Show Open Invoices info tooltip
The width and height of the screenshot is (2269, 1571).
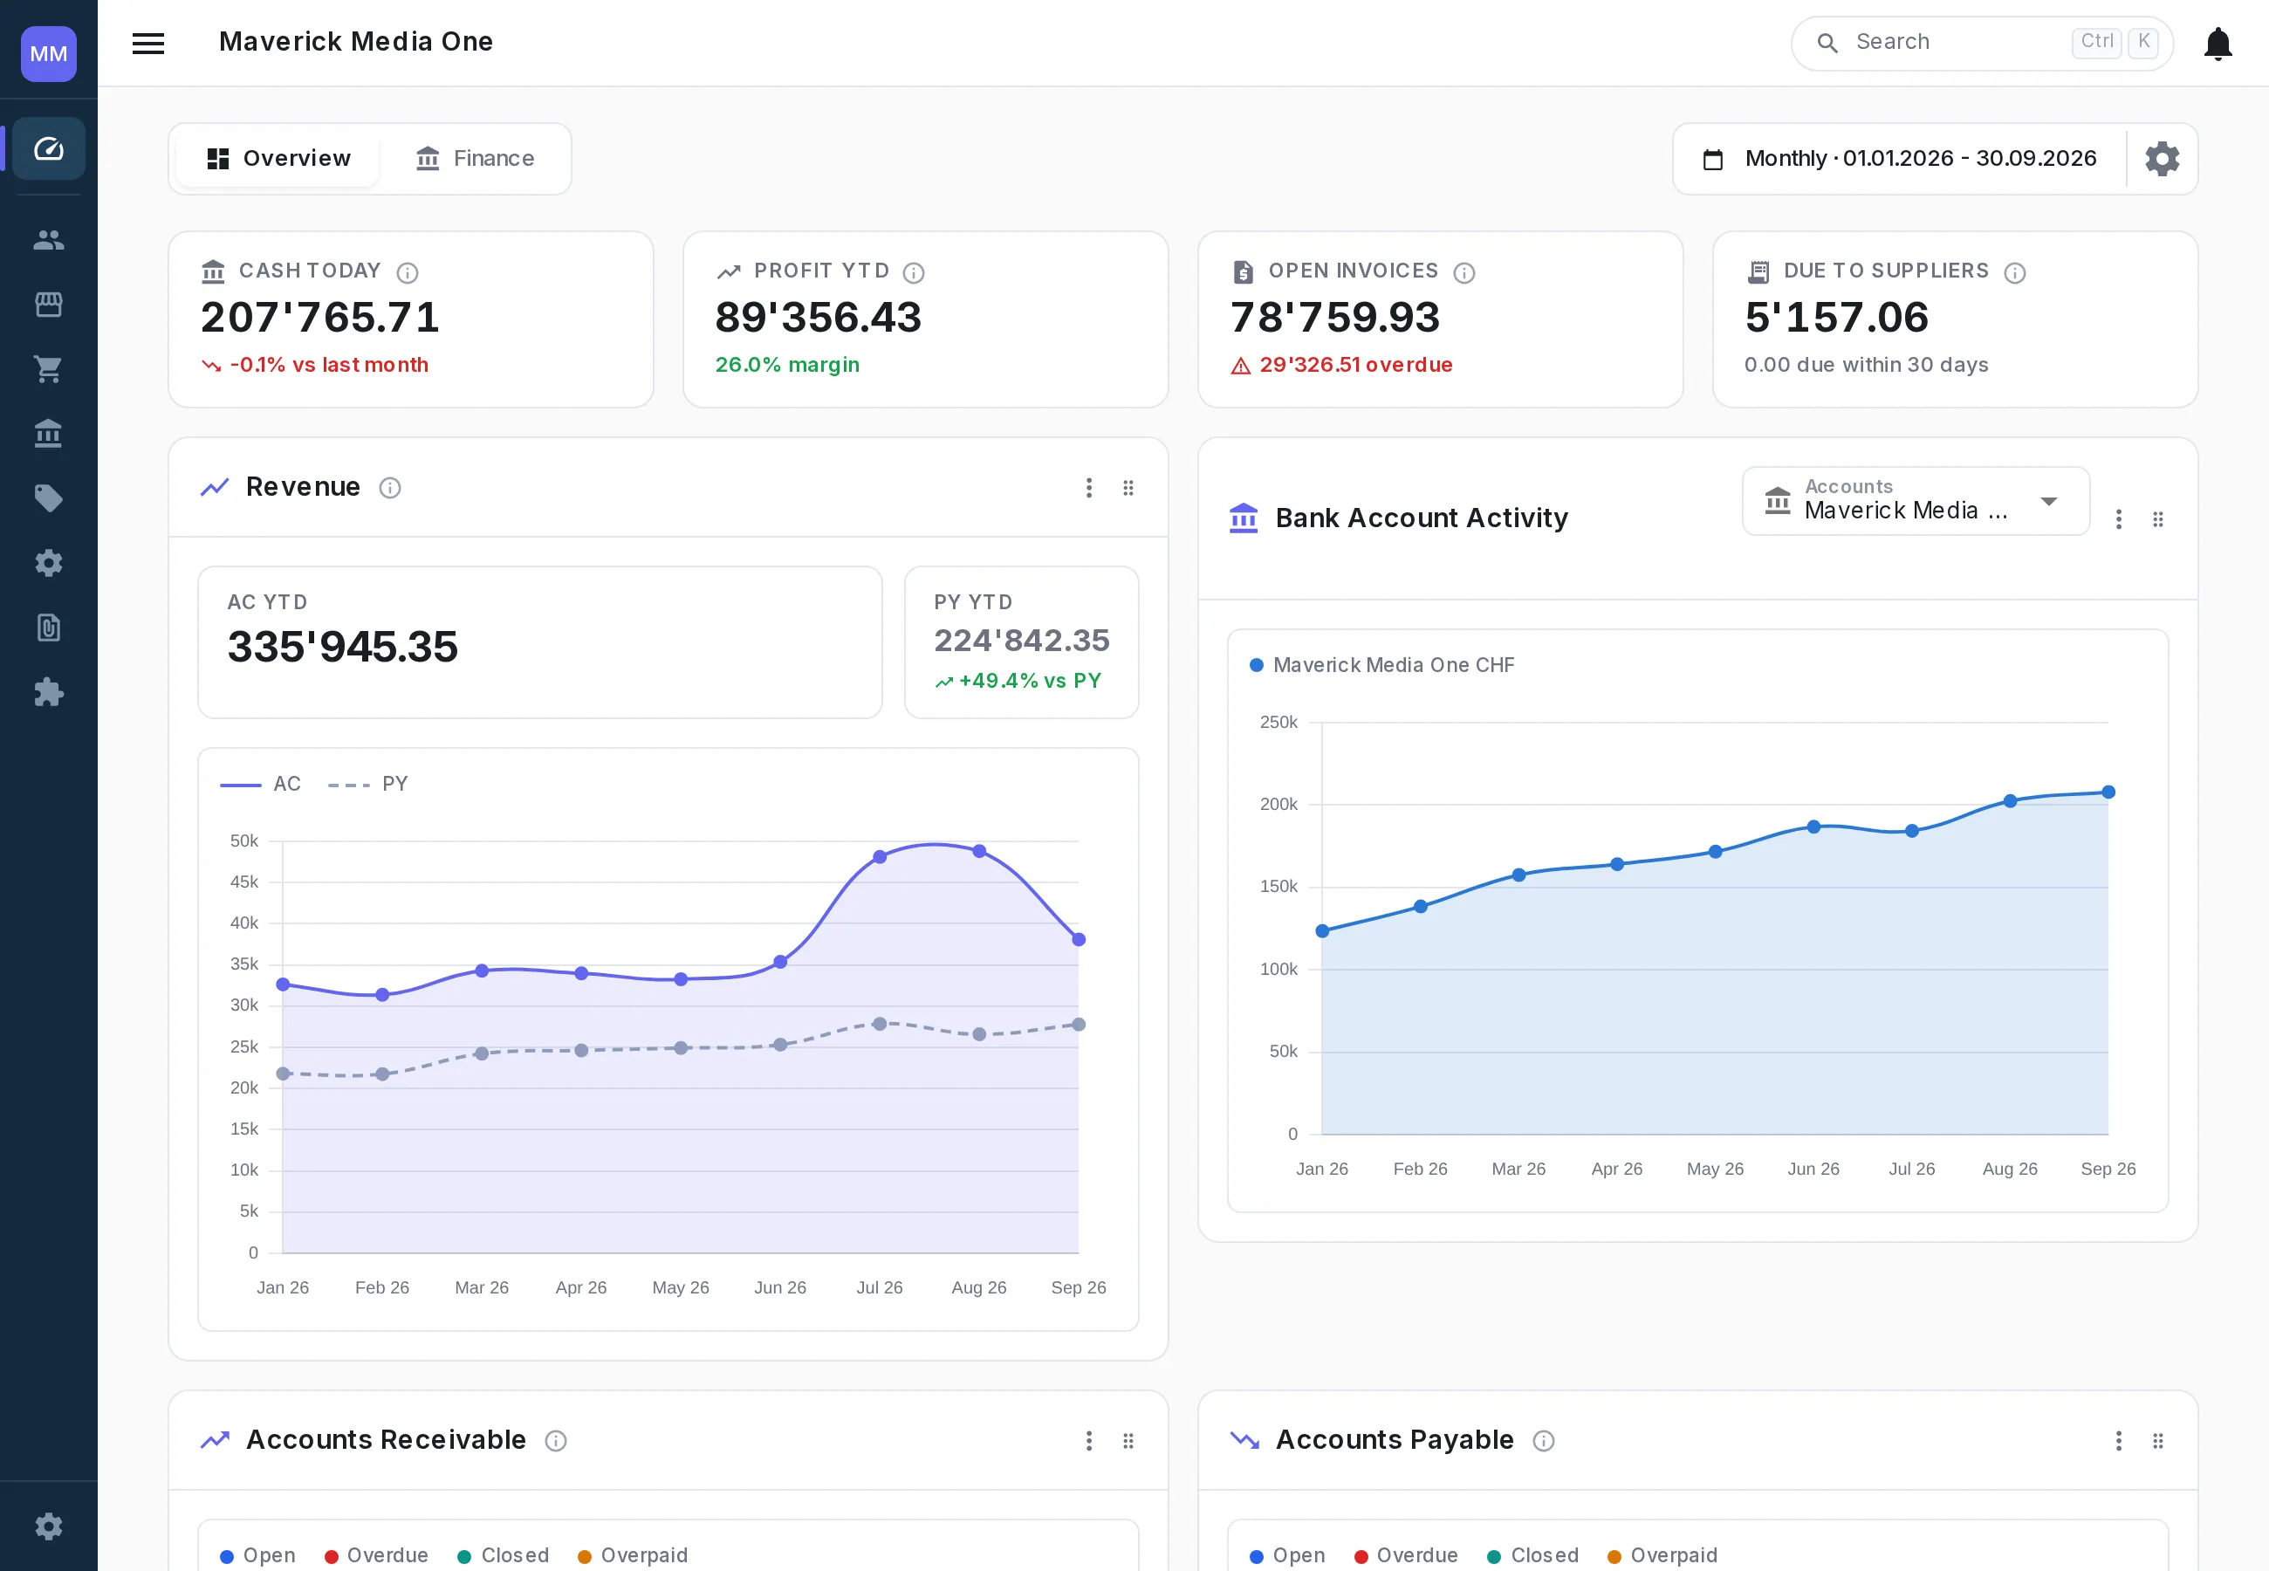1464,272
